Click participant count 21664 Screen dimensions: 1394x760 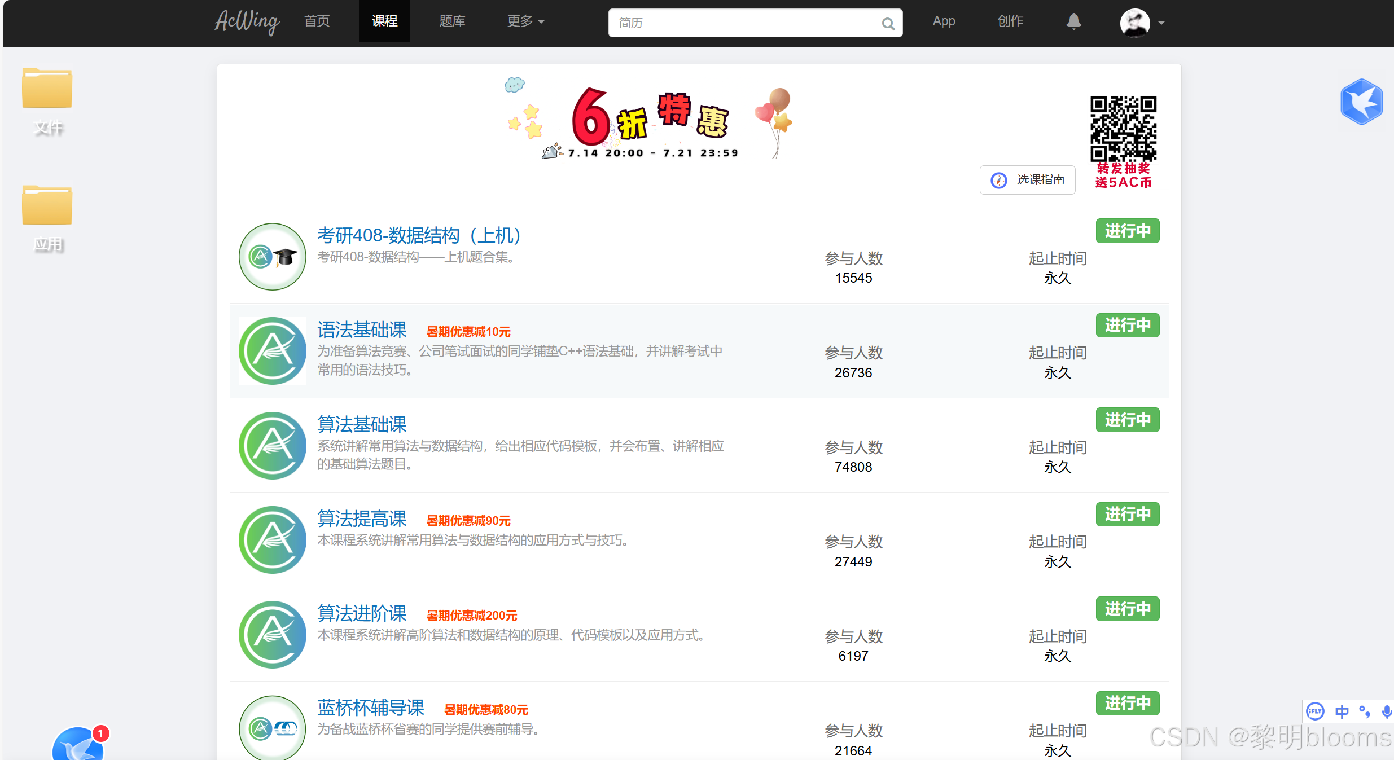(x=853, y=751)
